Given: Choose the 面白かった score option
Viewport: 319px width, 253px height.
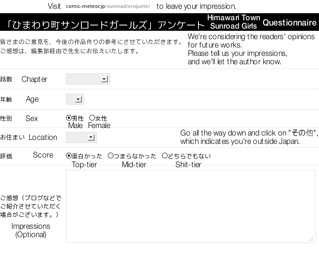Looking at the screenshot, I should [x=69, y=156].
